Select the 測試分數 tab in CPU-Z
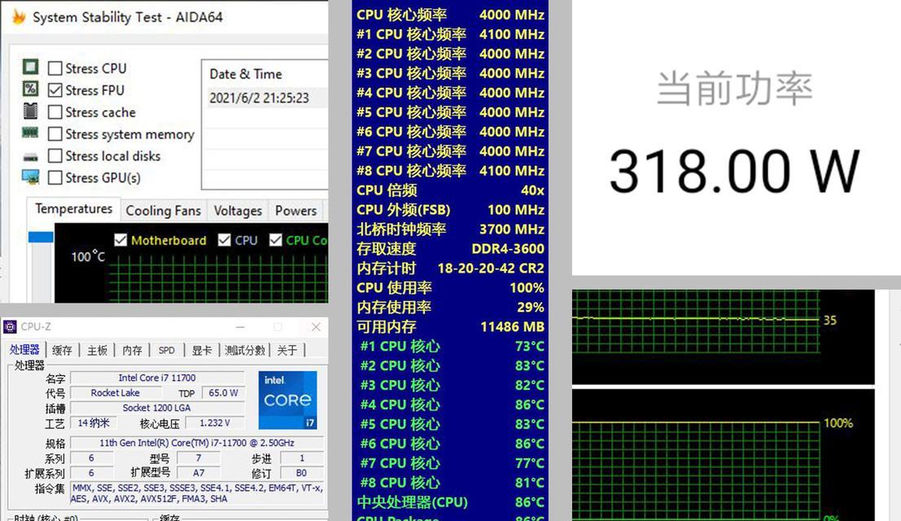Viewport: 901px width, 521px height. coord(245,350)
